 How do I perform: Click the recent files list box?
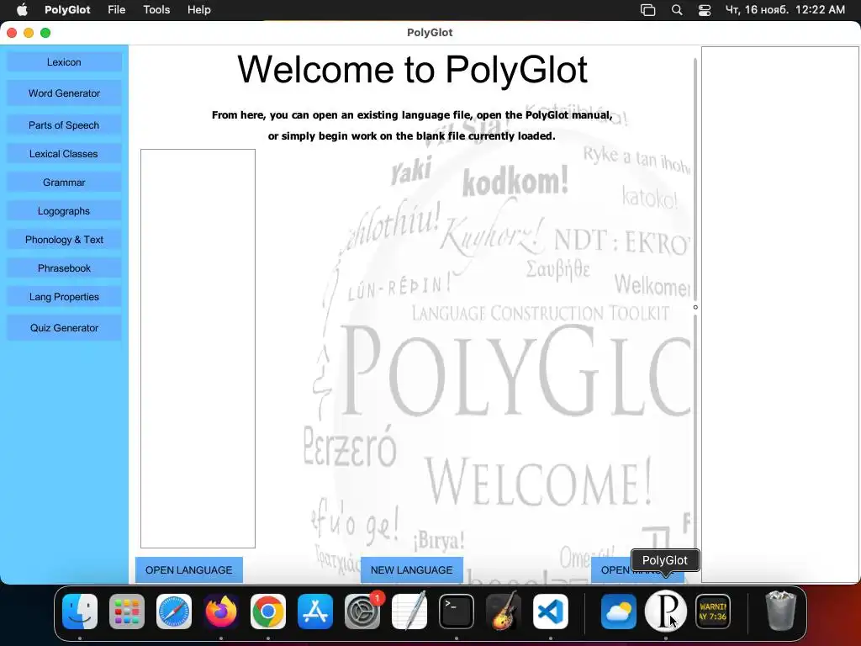point(198,348)
